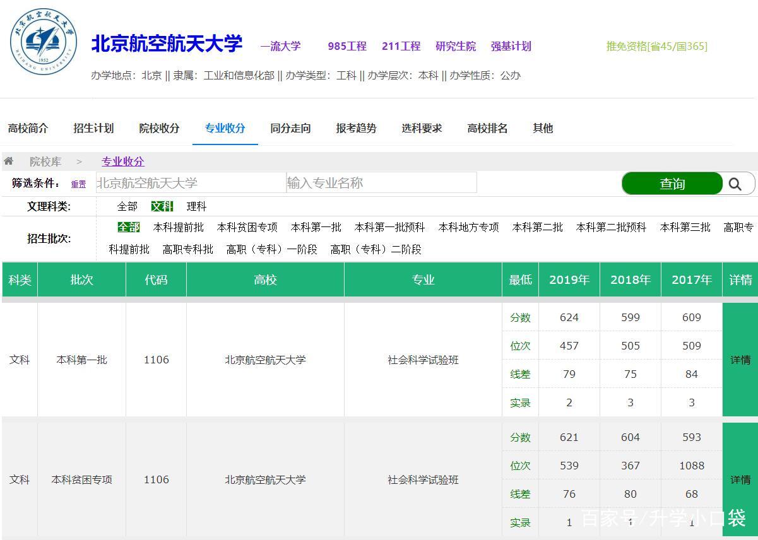Select 全部 in 招生批次 filter

pos(128,227)
